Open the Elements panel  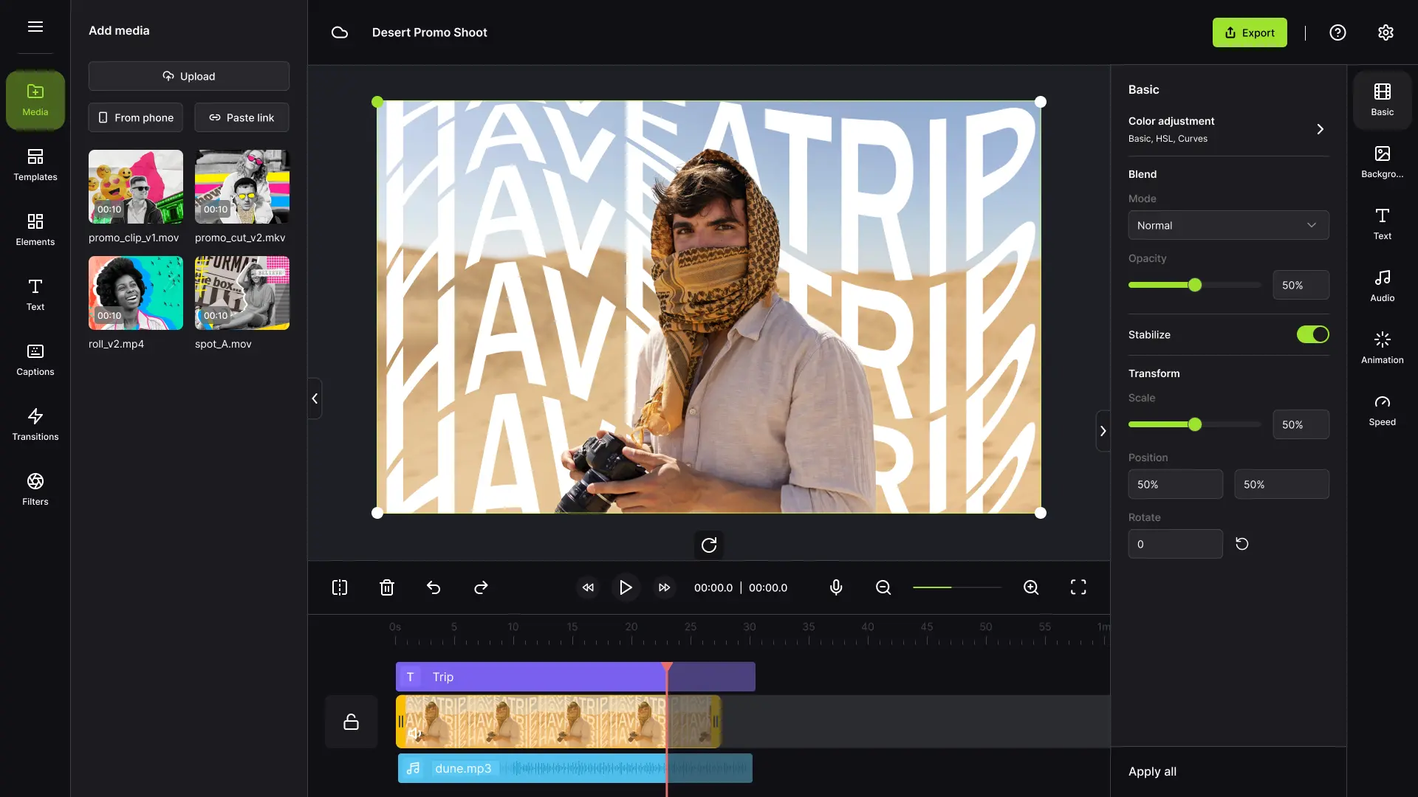click(35, 230)
